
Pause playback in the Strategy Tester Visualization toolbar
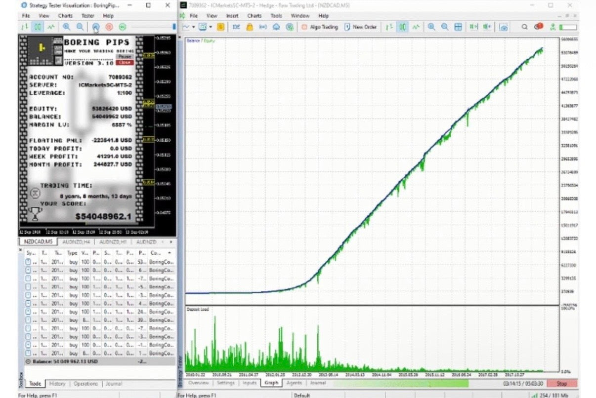tap(96, 26)
